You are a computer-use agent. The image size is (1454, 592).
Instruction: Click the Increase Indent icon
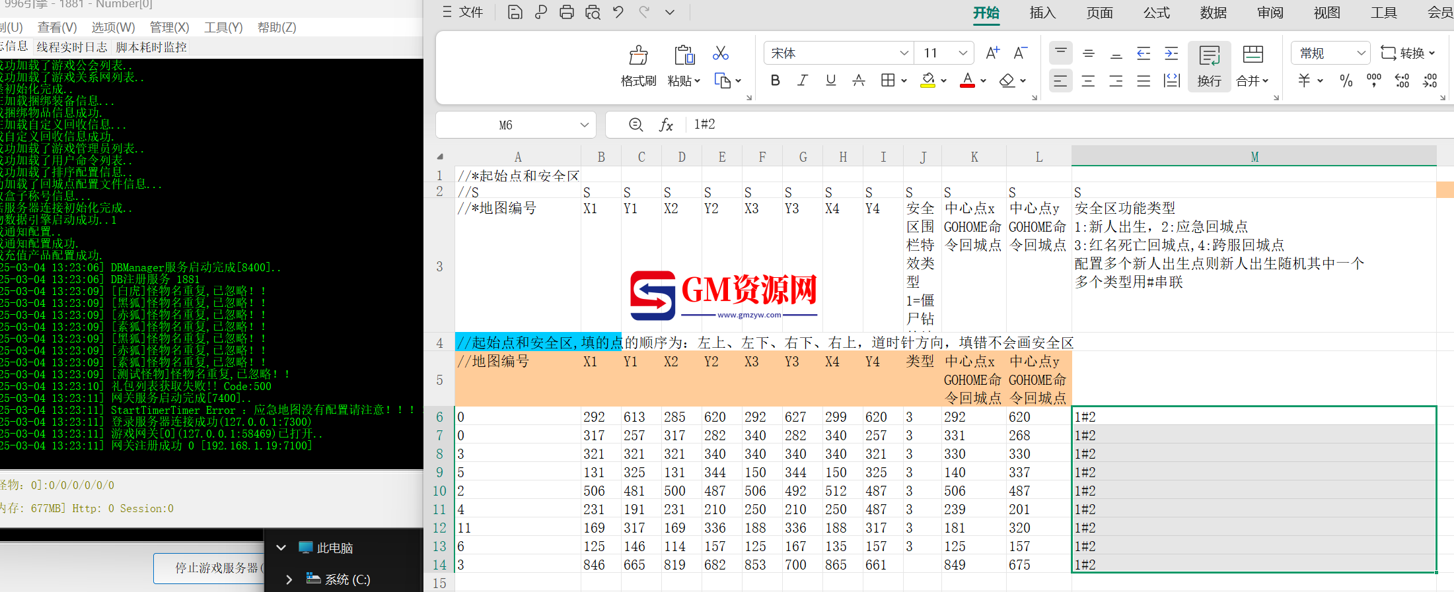coord(1171,53)
